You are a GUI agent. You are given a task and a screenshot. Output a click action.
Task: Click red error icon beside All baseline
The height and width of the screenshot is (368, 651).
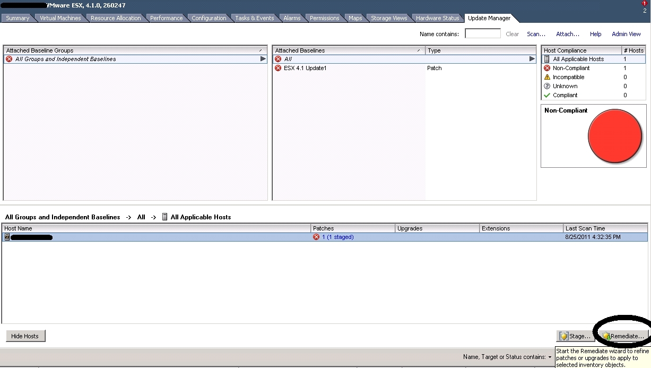pos(278,59)
